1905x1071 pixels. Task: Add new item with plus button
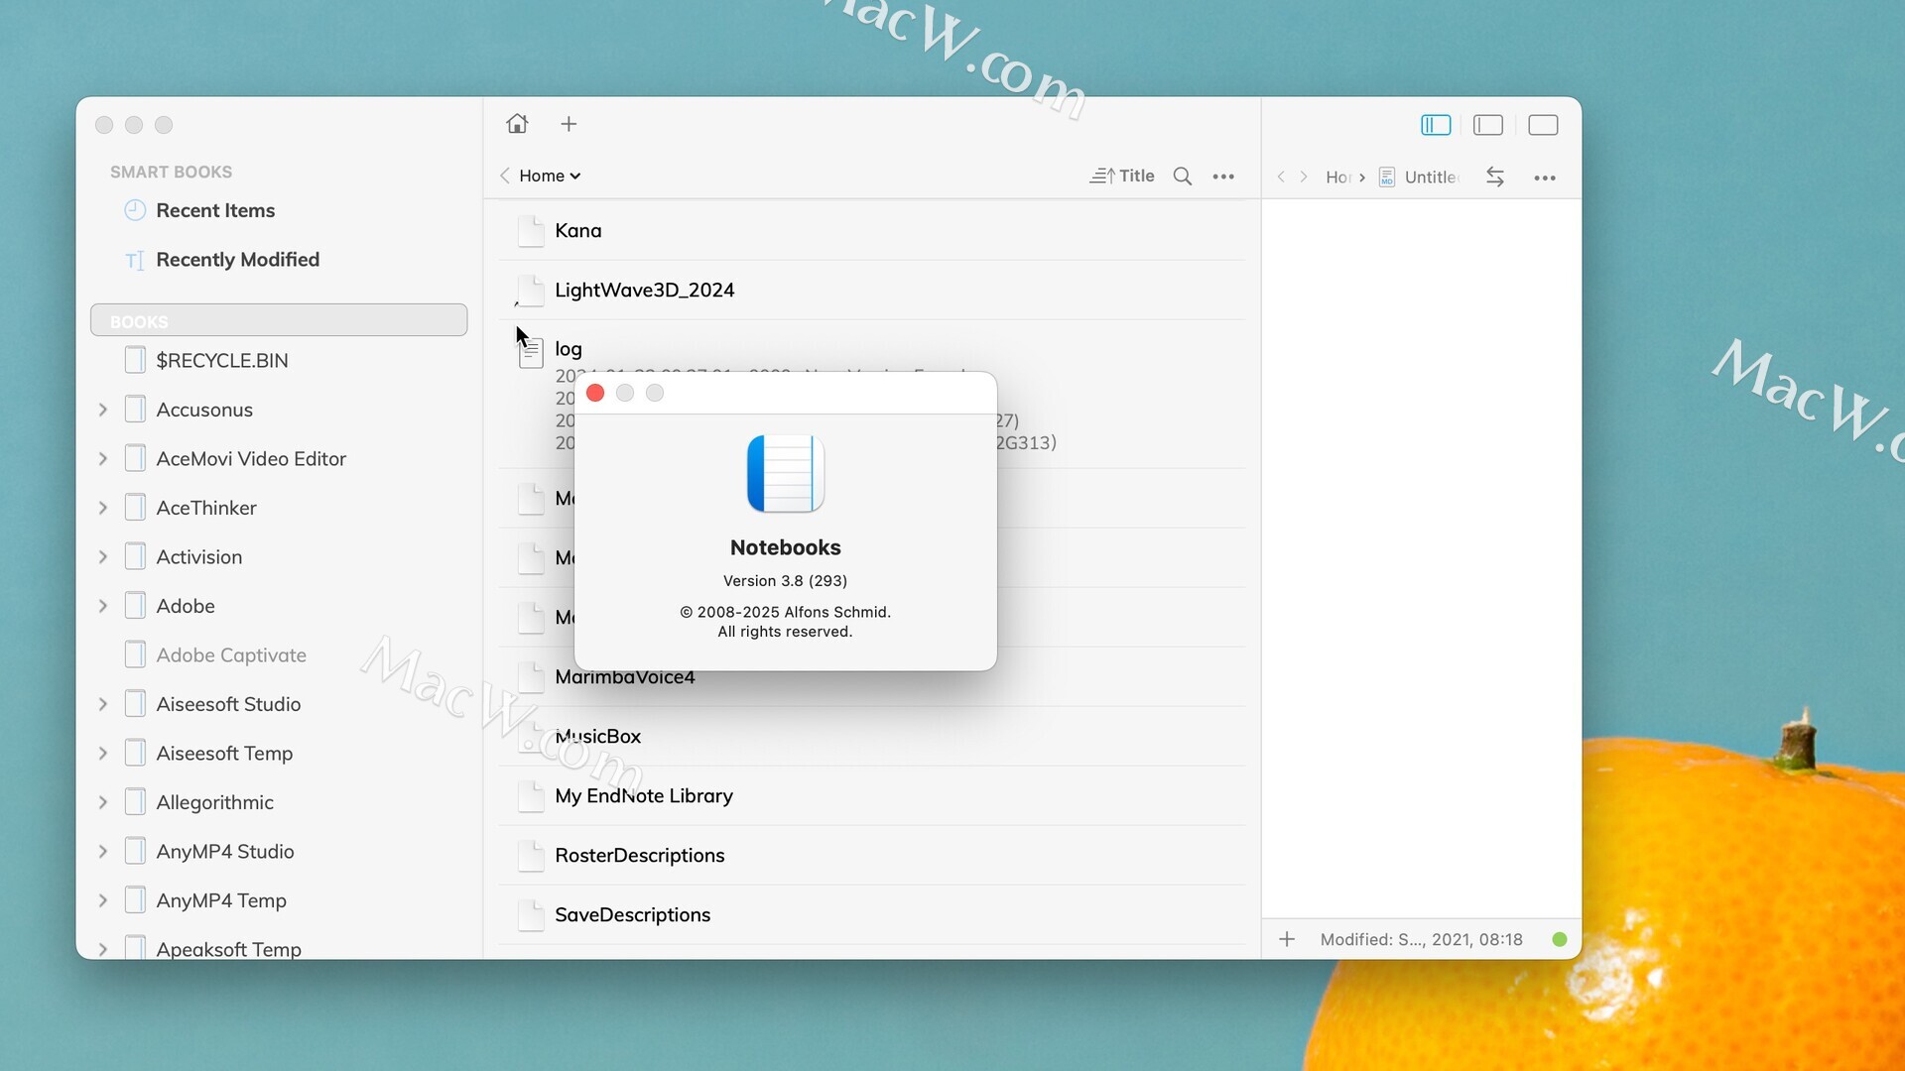click(x=569, y=124)
